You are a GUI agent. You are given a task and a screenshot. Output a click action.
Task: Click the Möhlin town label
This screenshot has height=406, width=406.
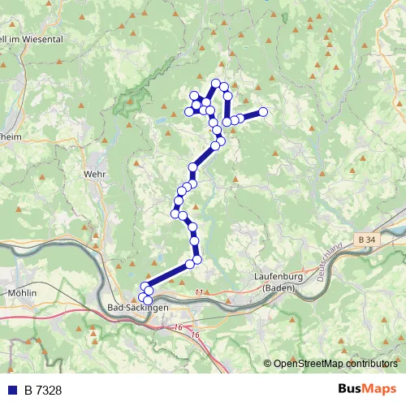[22, 293]
